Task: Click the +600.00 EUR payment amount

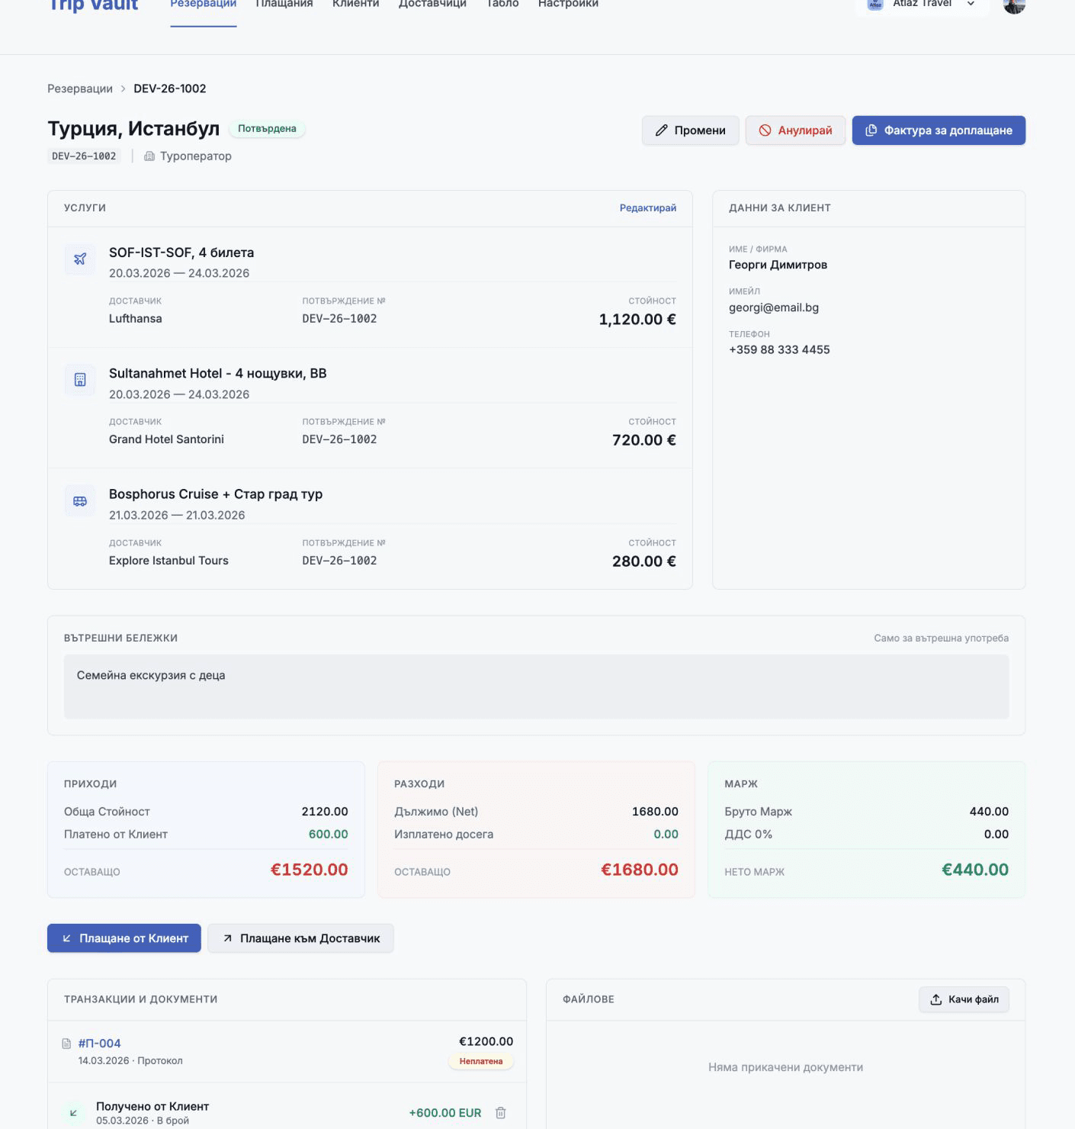Action: pyautogui.click(x=445, y=1113)
